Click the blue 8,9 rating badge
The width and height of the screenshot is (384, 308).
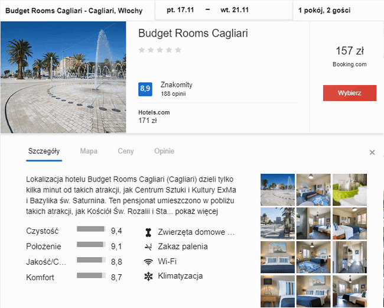(145, 89)
